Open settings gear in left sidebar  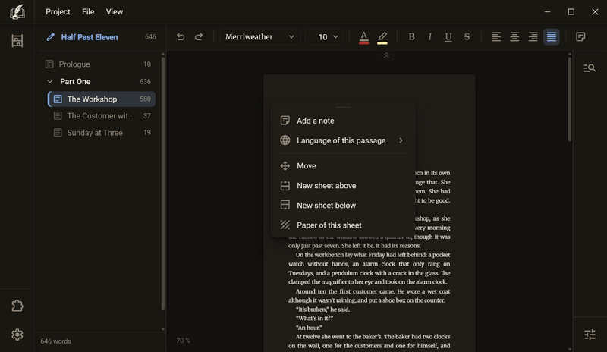coord(17,335)
